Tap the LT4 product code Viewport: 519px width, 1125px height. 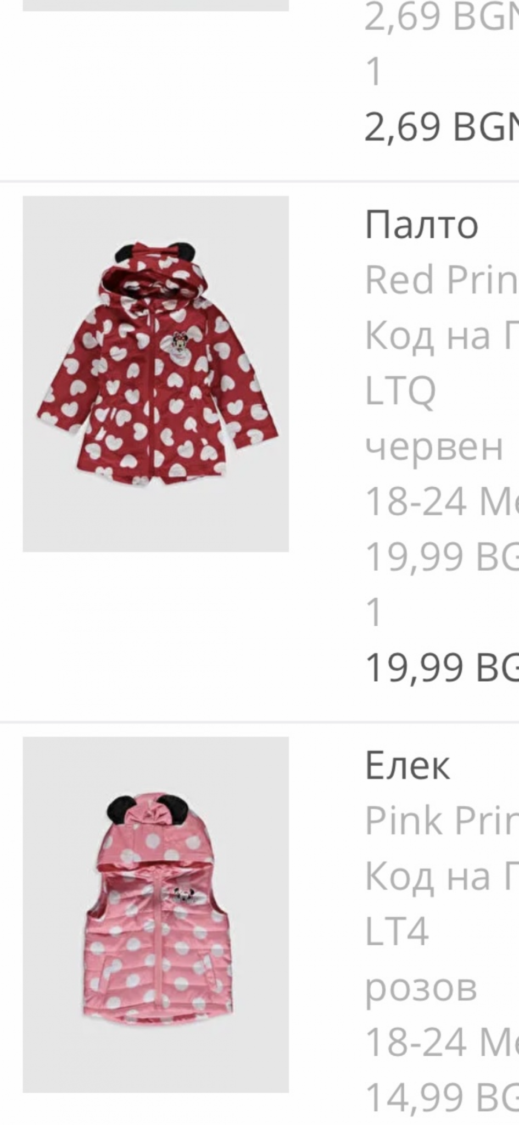[x=397, y=932]
